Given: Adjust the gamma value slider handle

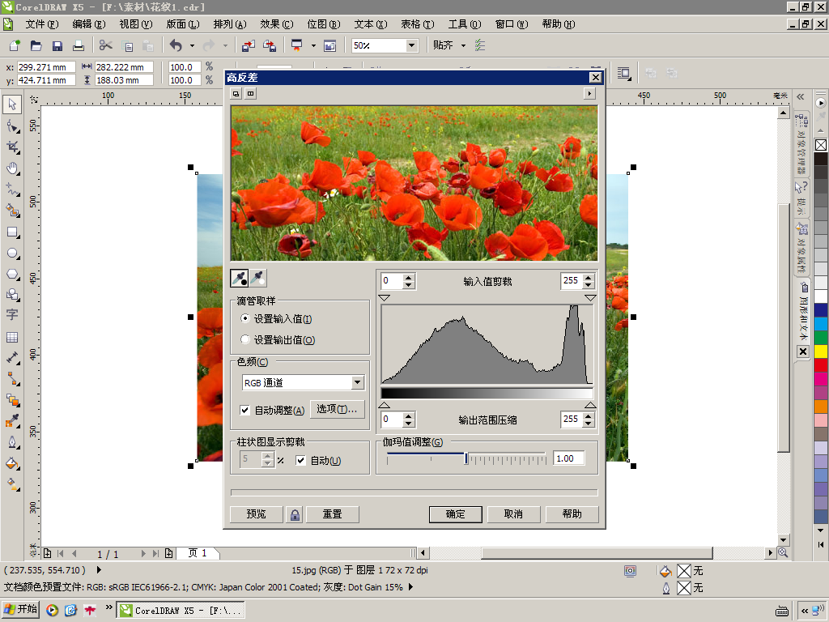Looking at the screenshot, I should 466,458.
